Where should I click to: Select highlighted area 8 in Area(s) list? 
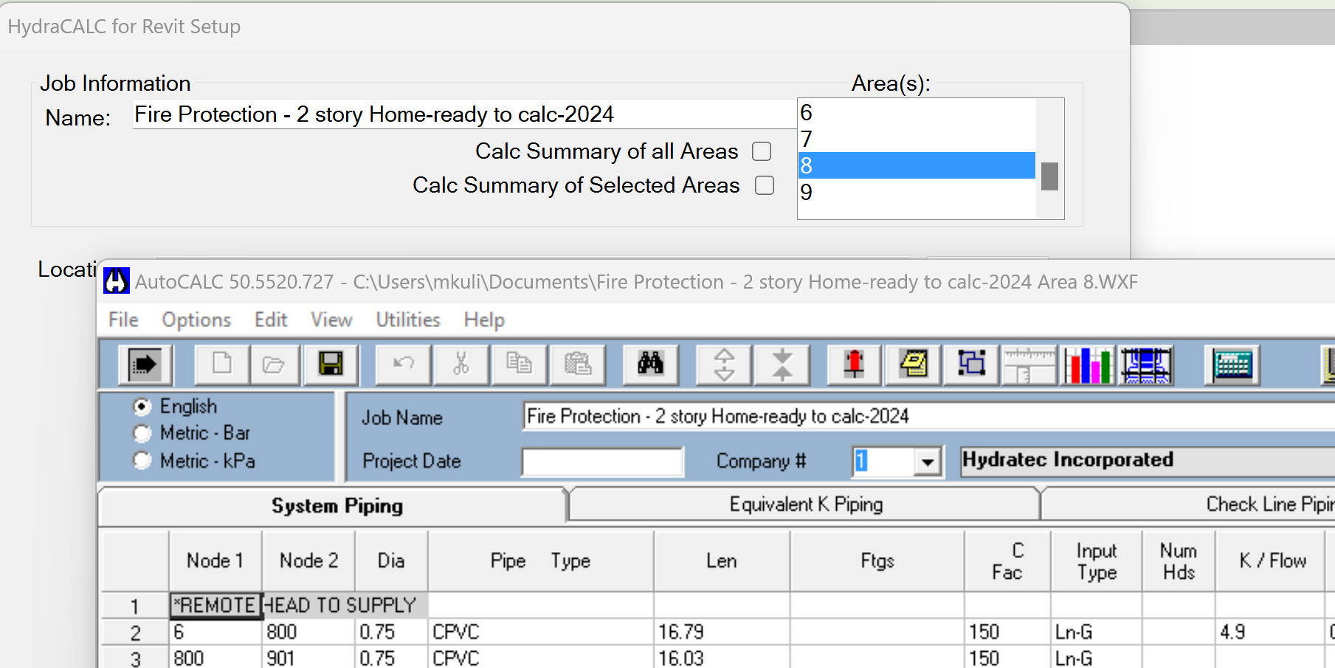917,165
